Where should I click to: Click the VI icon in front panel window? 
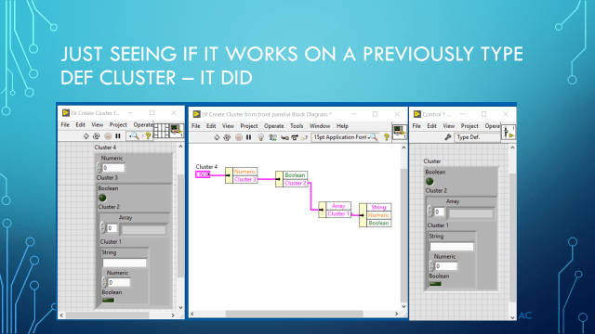coord(177,131)
